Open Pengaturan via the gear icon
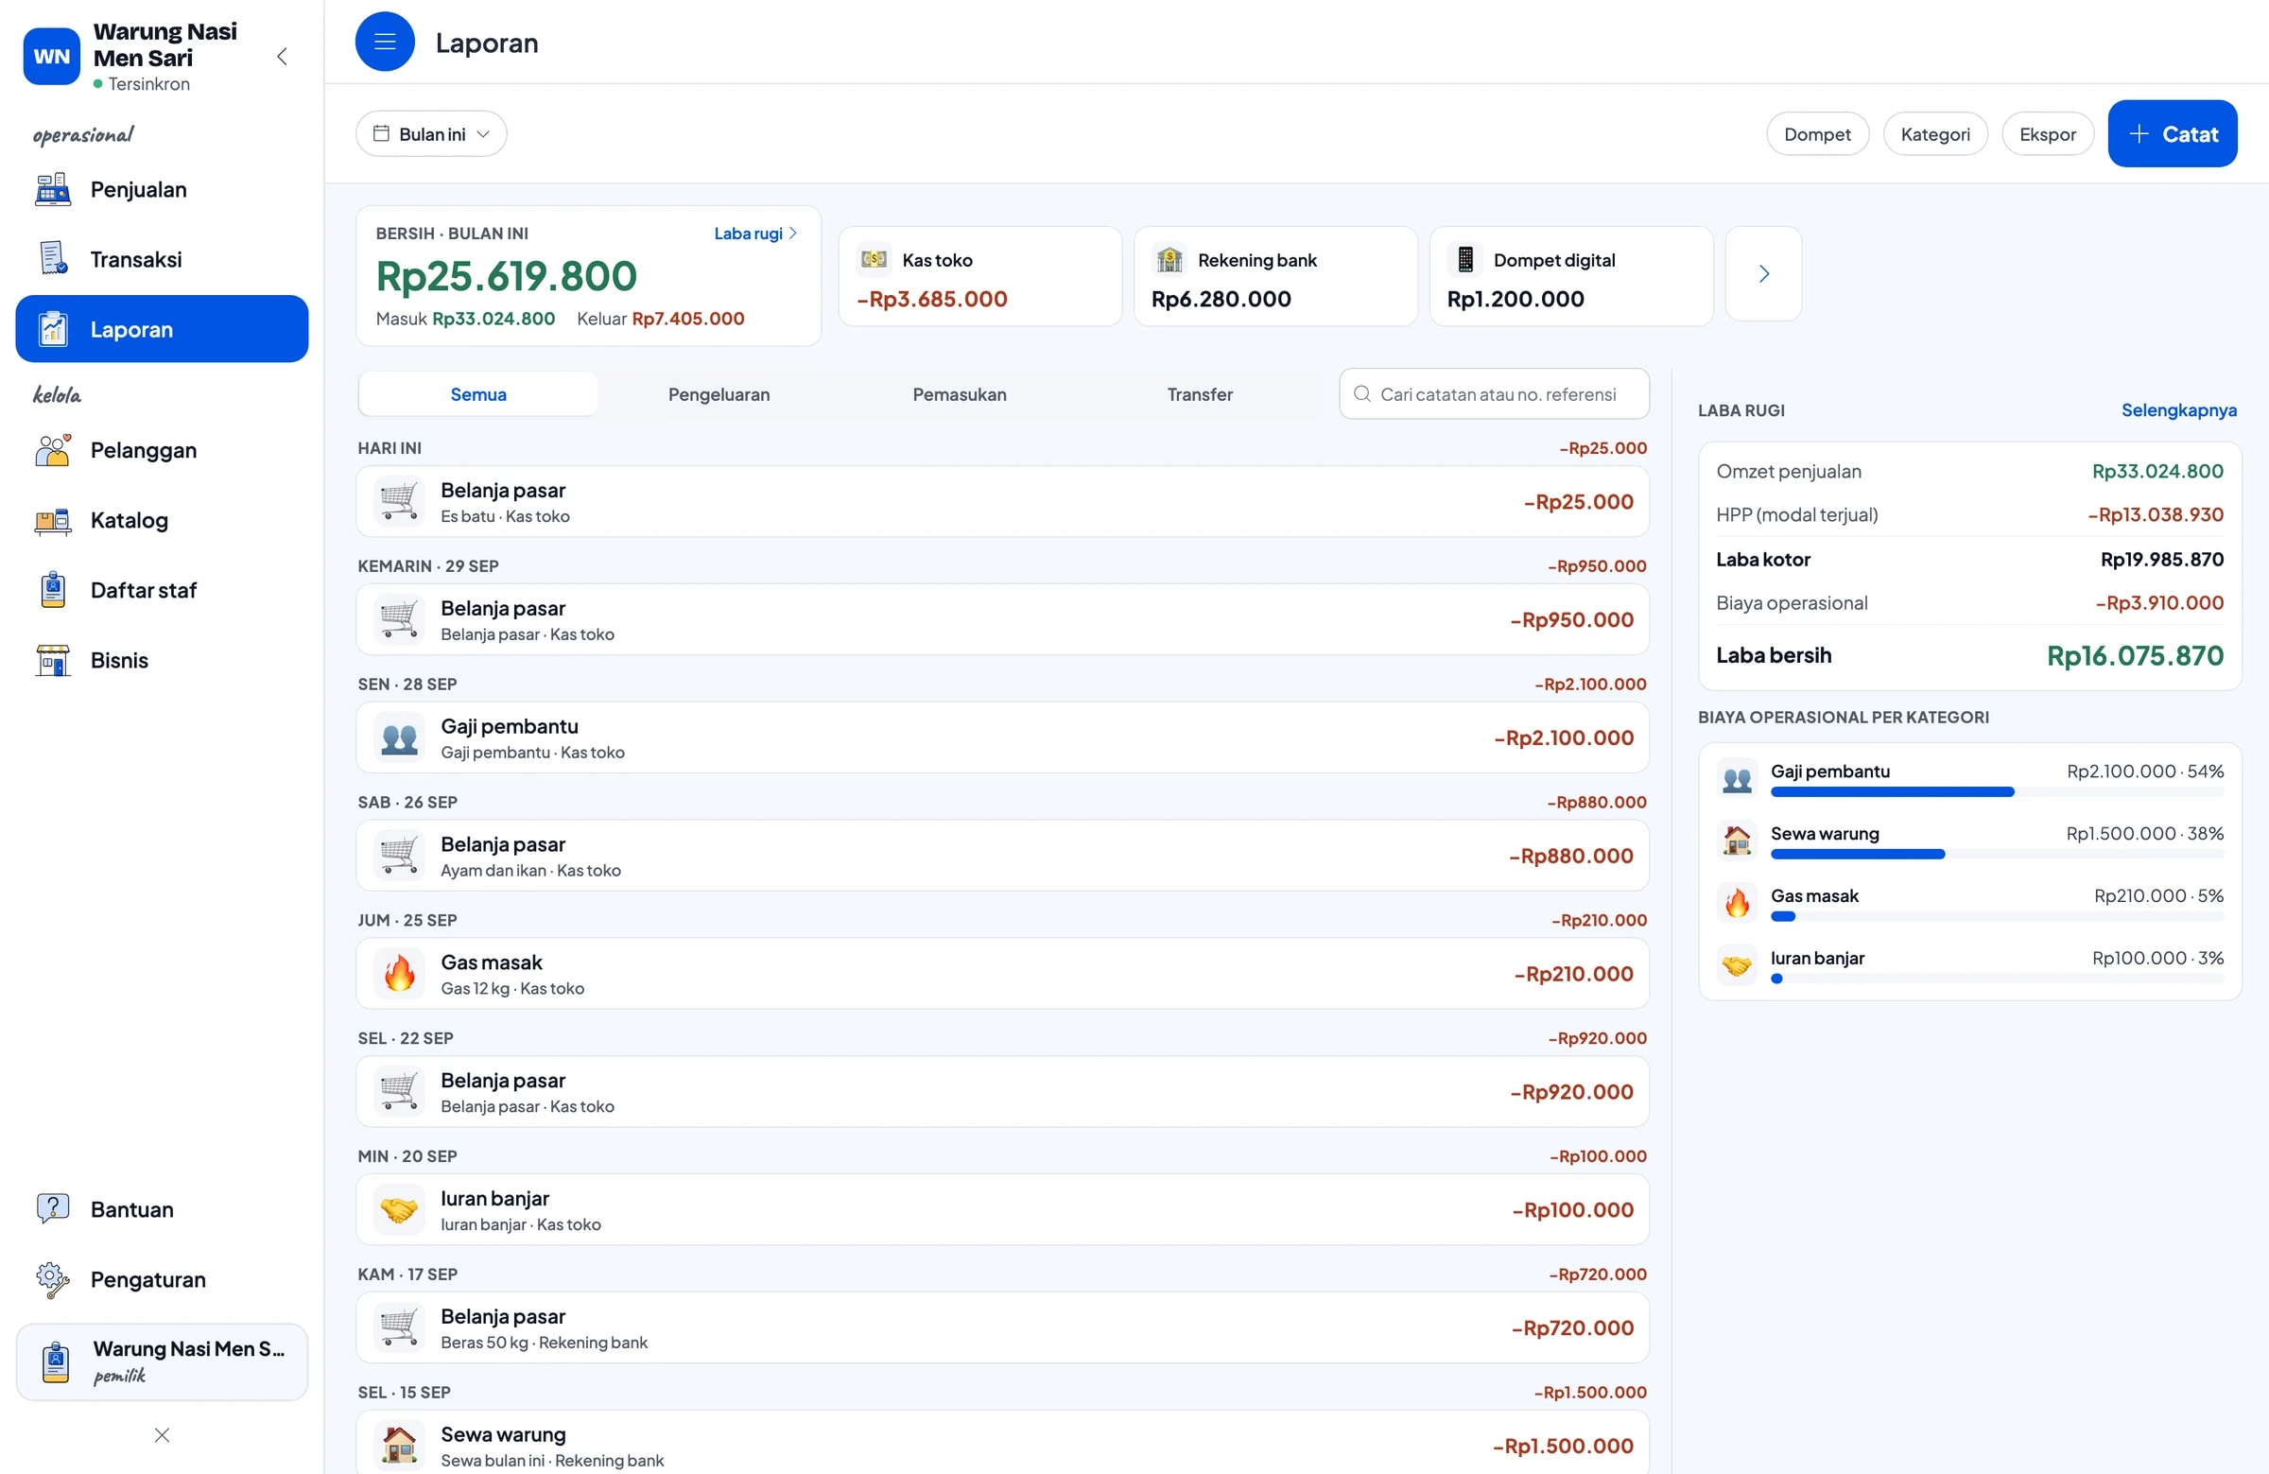The width and height of the screenshot is (2269, 1474). pos(52,1279)
